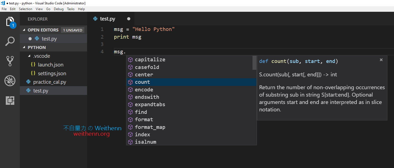394x168 pixels.
Task: Close the count documentation popup
Action: pyautogui.click(x=381, y=60)
